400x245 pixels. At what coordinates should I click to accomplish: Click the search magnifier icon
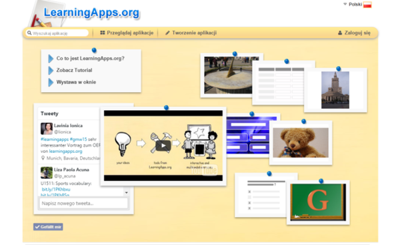(29, 33)
